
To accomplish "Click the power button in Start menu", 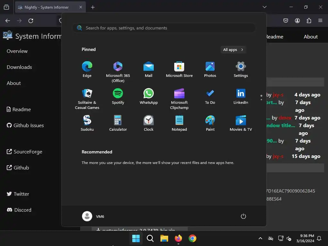I will [x=243, y=216].
